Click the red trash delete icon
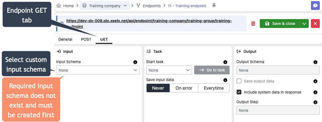The width and height of the screenshot is (322, 122). coord(253,24)
